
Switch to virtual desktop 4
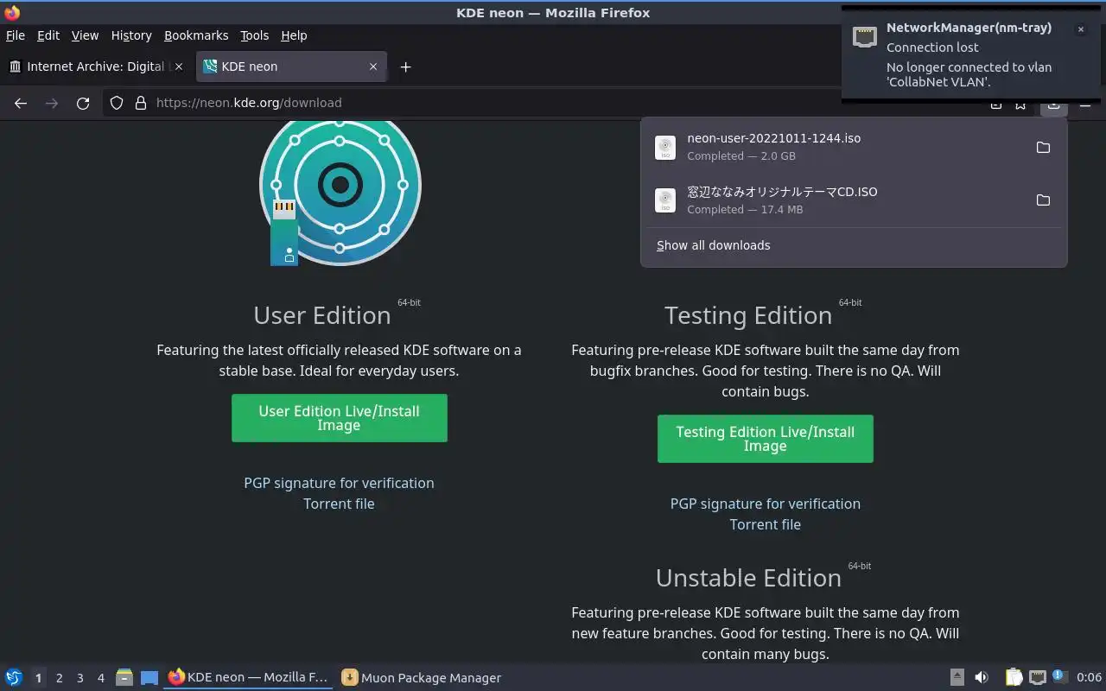click(100, 678)
